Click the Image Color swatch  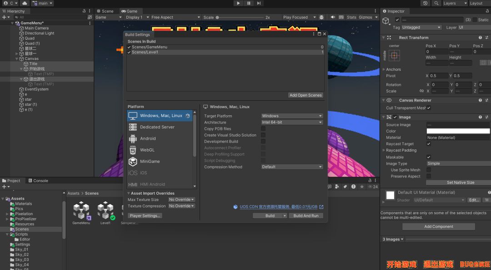point(458,131)
